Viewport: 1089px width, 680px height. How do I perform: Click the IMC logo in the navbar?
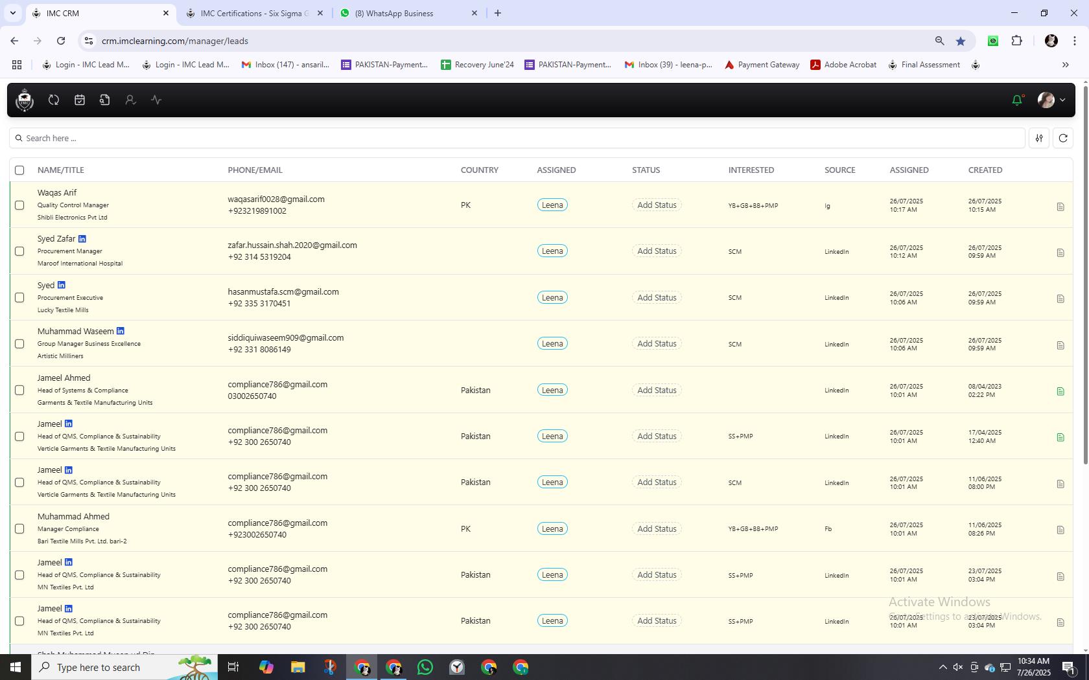point(25,100)
